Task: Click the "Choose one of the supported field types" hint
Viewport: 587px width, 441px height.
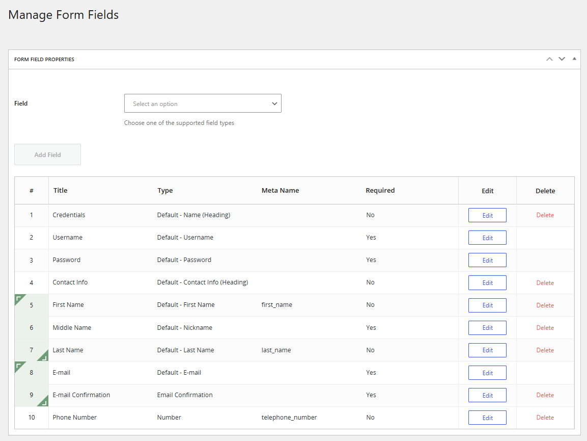Action: 179,123
